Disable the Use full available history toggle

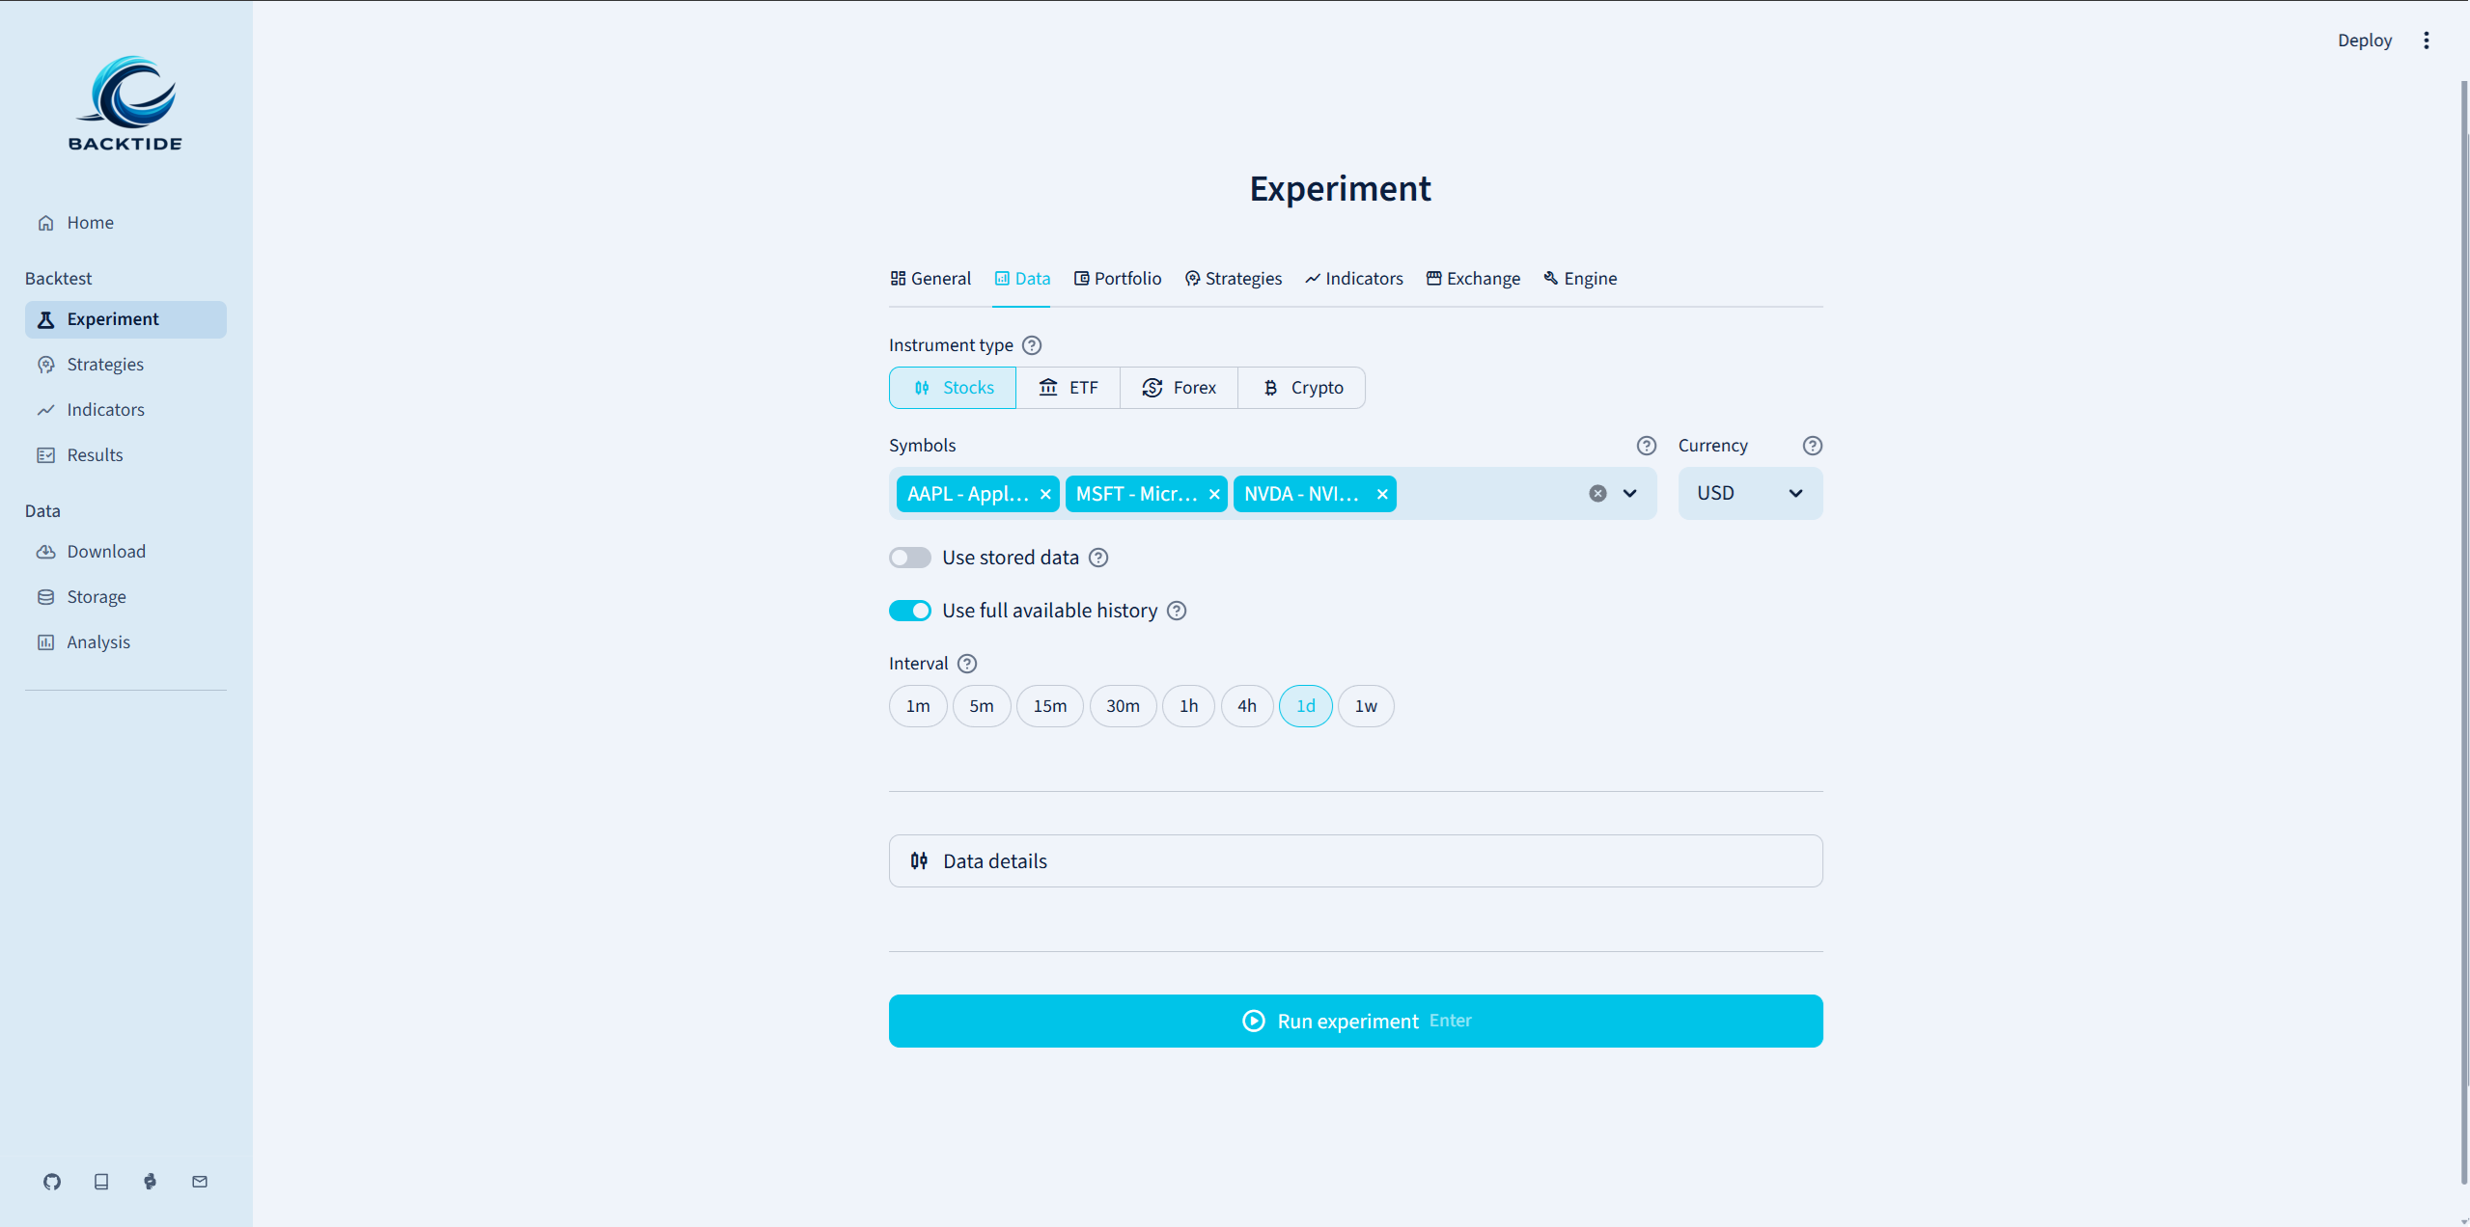click(910, 611)
